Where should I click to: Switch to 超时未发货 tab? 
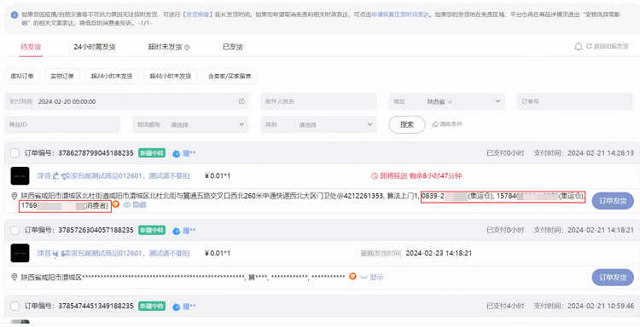click(165, 47)
